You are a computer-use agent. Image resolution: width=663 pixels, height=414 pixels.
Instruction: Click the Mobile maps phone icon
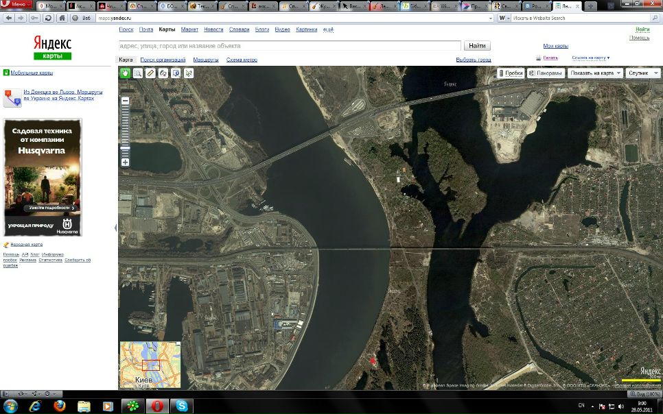6,73
